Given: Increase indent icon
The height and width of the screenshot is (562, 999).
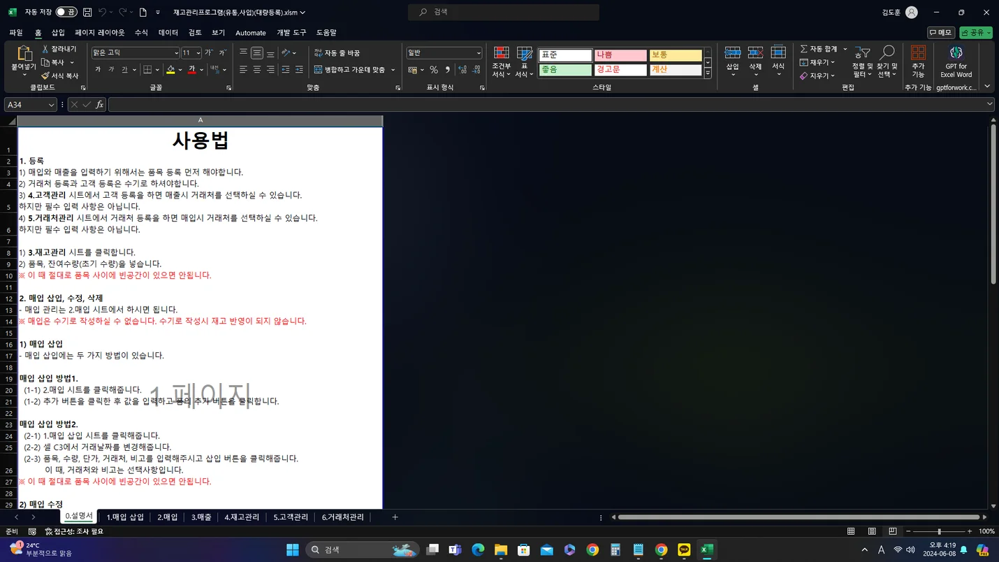Looking at the screenshot, I should coord(299,69).
